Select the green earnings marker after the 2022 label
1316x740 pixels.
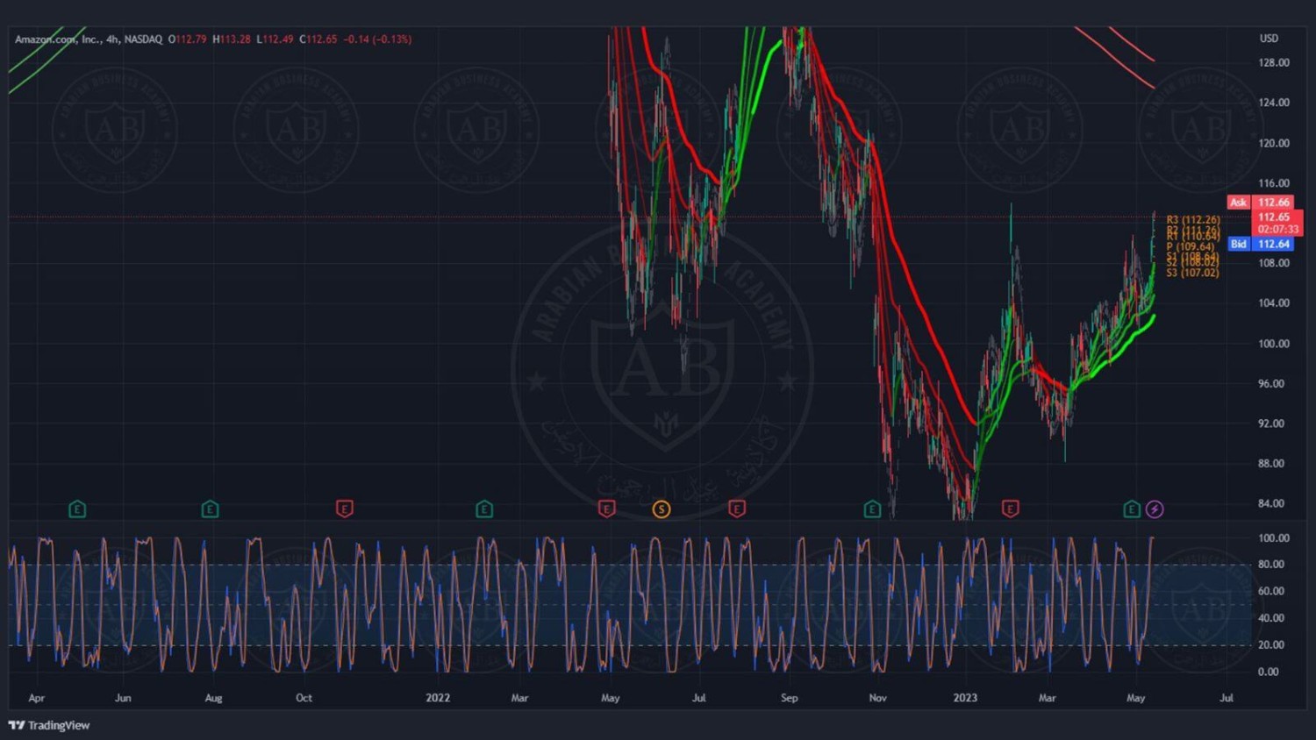(484, 509)
